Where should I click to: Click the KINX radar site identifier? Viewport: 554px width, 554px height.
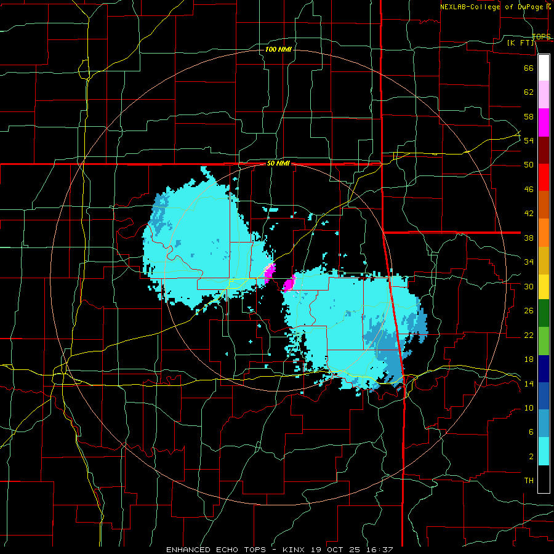click(x=295, y=550)
